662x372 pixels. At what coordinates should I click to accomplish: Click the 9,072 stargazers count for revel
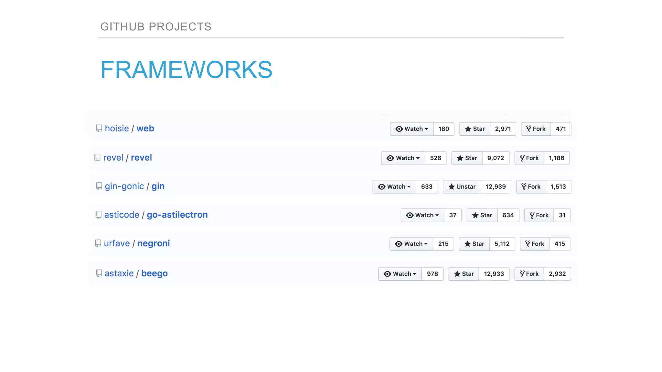click(496, 158)
